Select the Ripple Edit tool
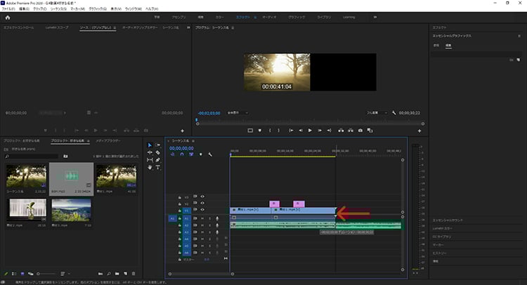The height and width of the screenshot is (285, 527). pos(150,152)
